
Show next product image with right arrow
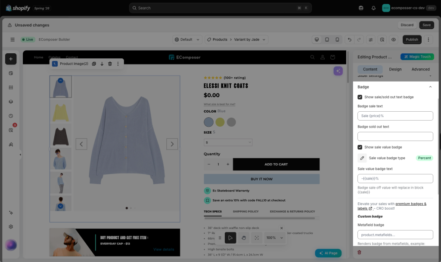[x=172, y=144]
